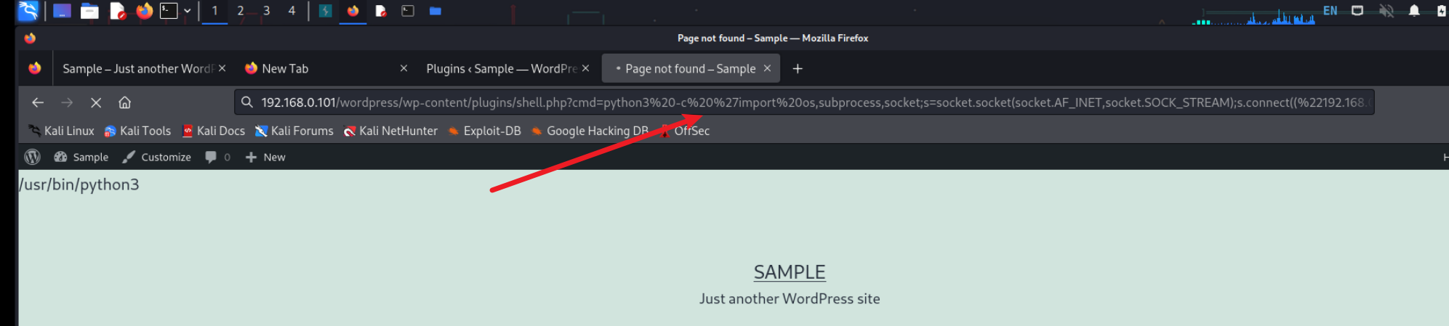
Task: Select the text editor window in taskbar
Action: [380, 11]
